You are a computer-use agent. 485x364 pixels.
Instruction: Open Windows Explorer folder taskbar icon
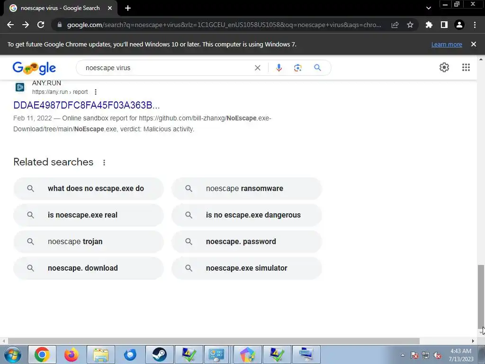pos(101,355)
